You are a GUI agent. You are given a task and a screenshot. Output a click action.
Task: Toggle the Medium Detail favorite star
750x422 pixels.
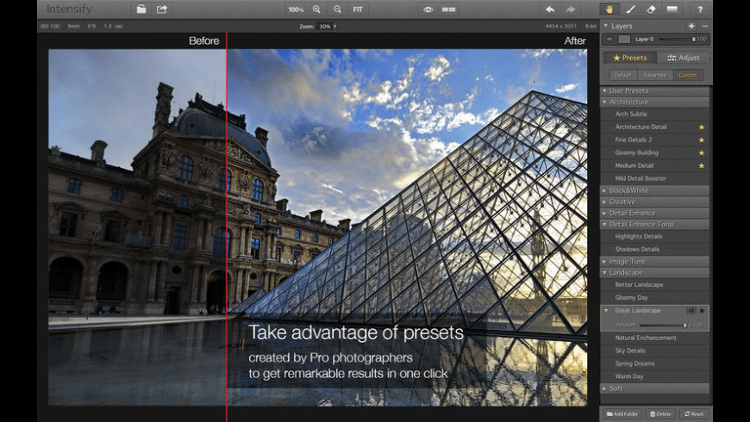click(701, 166)
